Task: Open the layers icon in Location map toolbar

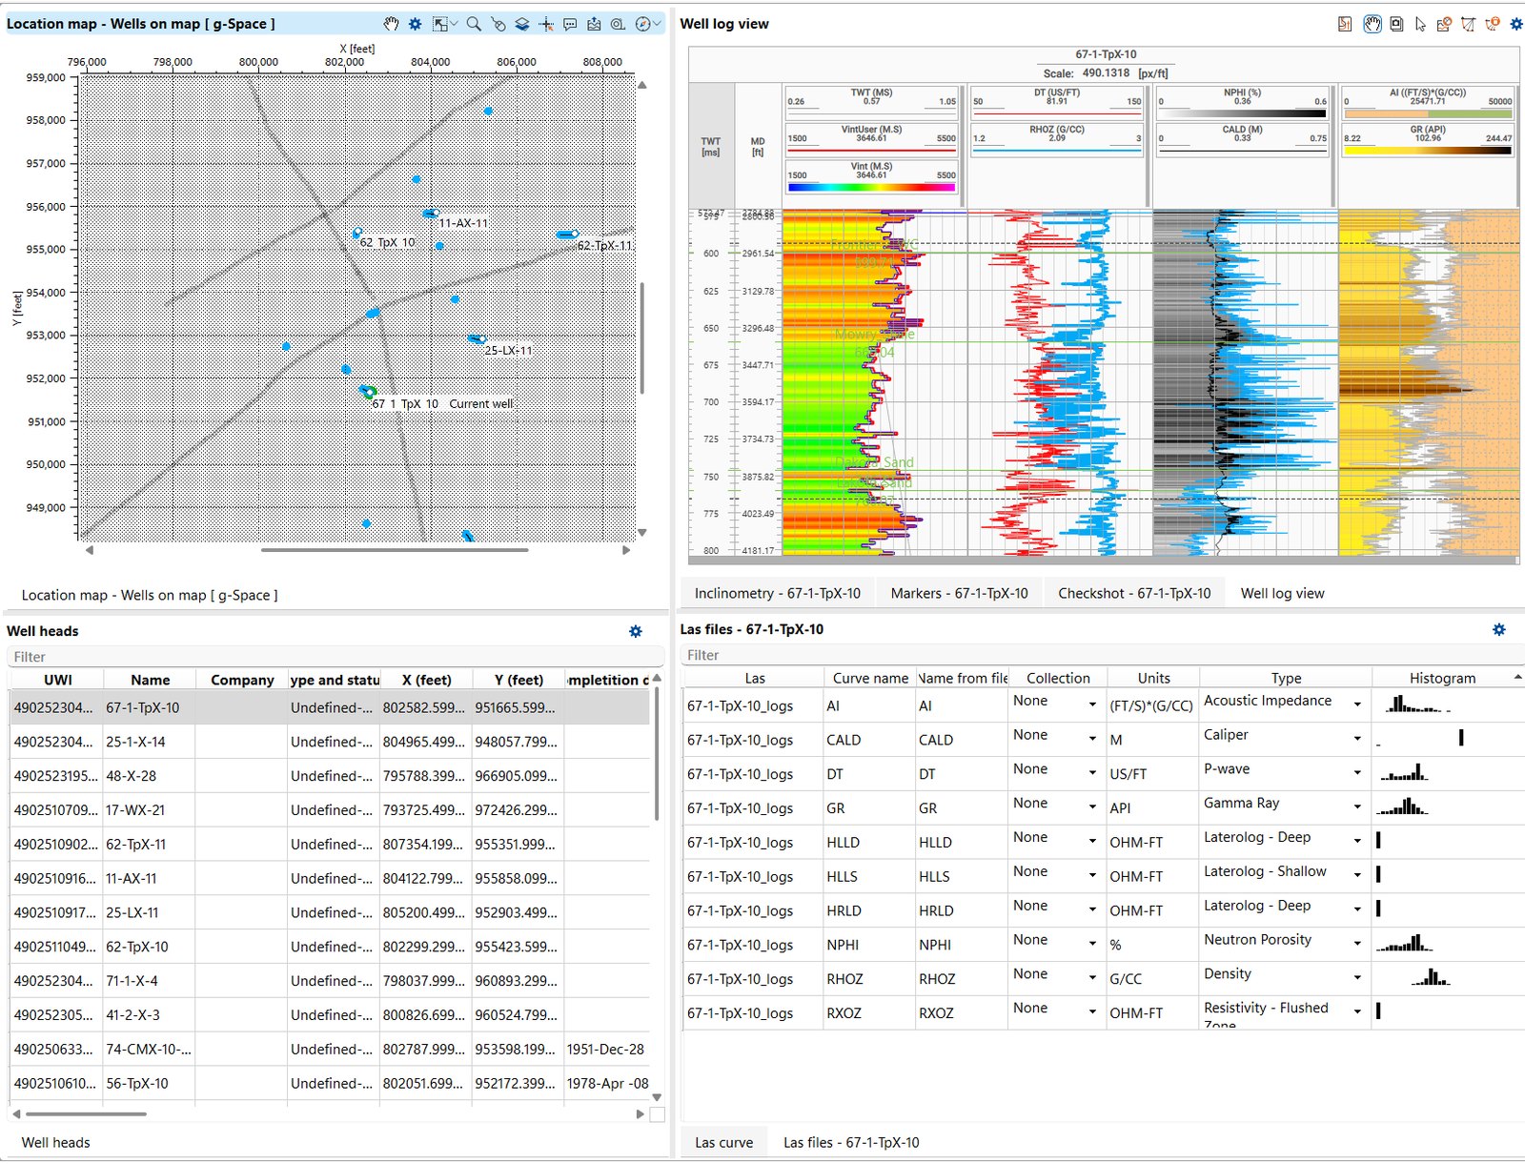Action: (x=522, y=24)
